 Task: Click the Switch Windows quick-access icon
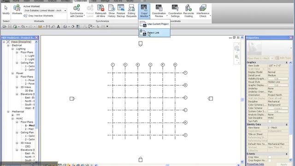coord(90,27)
